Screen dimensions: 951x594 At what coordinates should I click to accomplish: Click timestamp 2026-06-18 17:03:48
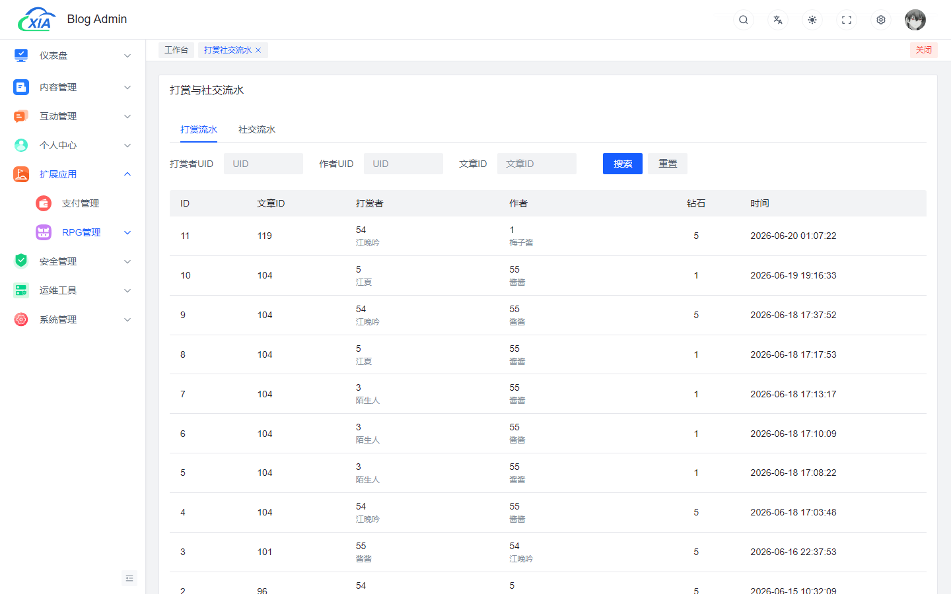pyautogui.click(x=793, y=512)
